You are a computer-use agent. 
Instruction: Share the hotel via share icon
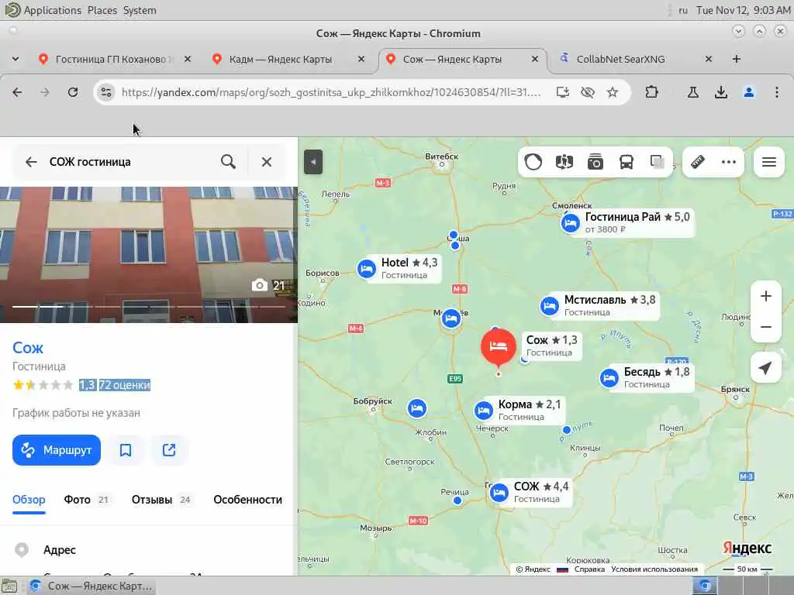click(169, 450)
